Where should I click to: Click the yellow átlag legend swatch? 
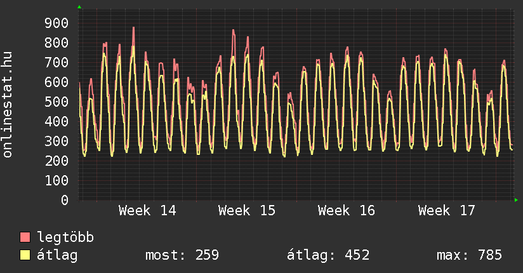point(25,255)
